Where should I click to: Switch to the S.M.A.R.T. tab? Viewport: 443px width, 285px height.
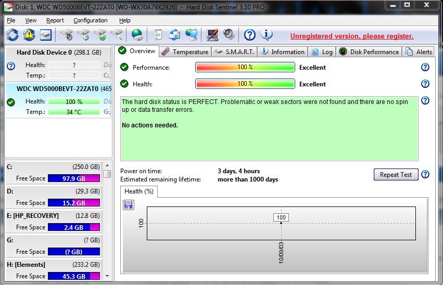coord(234,52)
